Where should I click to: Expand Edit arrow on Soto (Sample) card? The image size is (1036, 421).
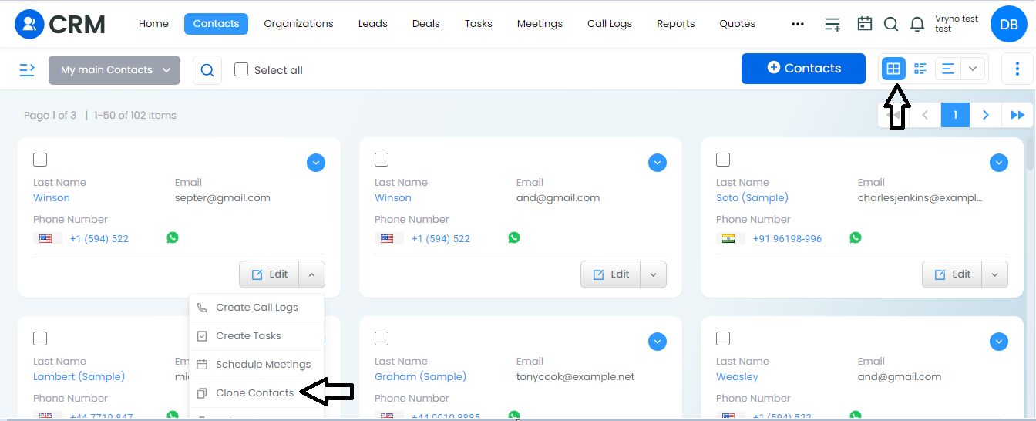[994, 274]
